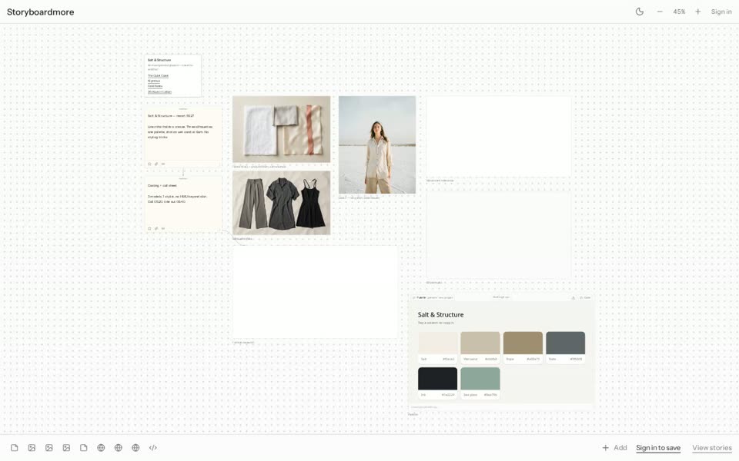
Task: Select the first globe icon in bottom bar
Action: [x=101, y=448]
